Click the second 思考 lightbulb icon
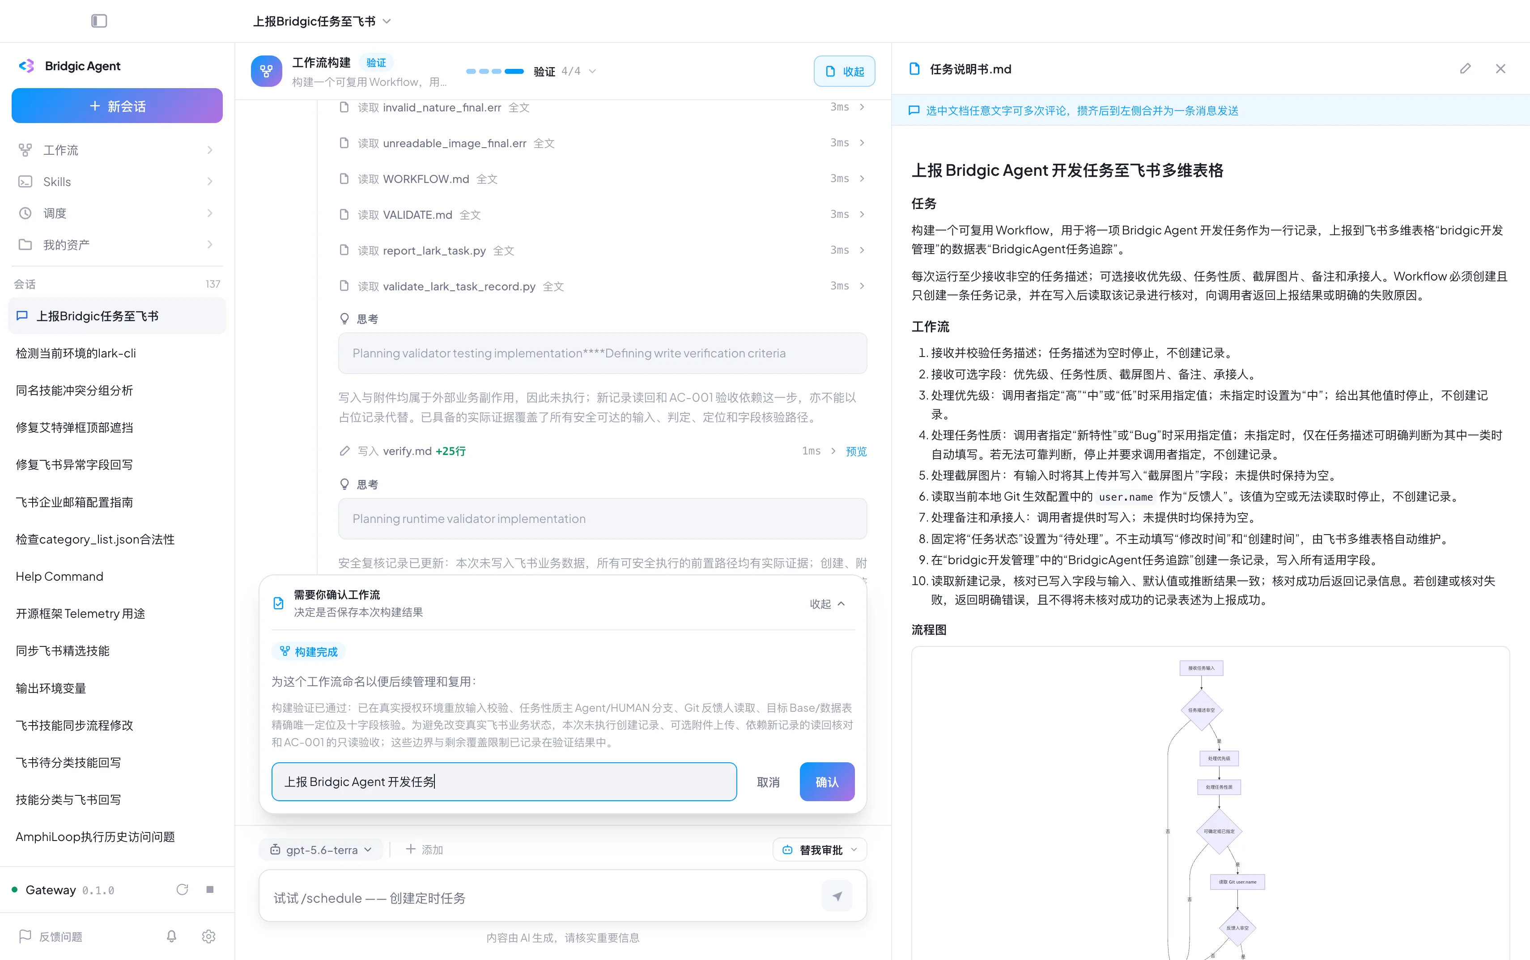This screenshot has width=1530, height=960. [344, 484]
